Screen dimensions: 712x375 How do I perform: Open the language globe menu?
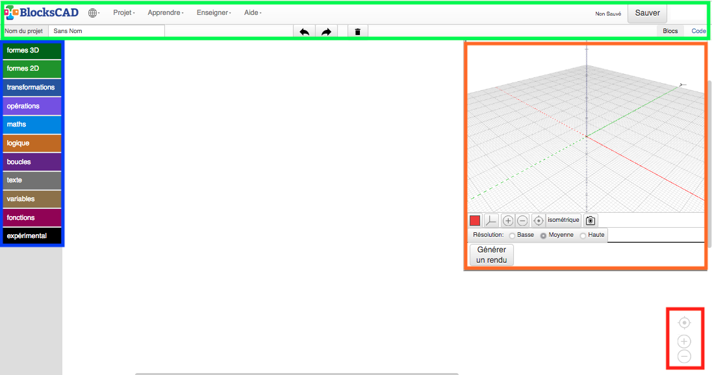point(94,13)
